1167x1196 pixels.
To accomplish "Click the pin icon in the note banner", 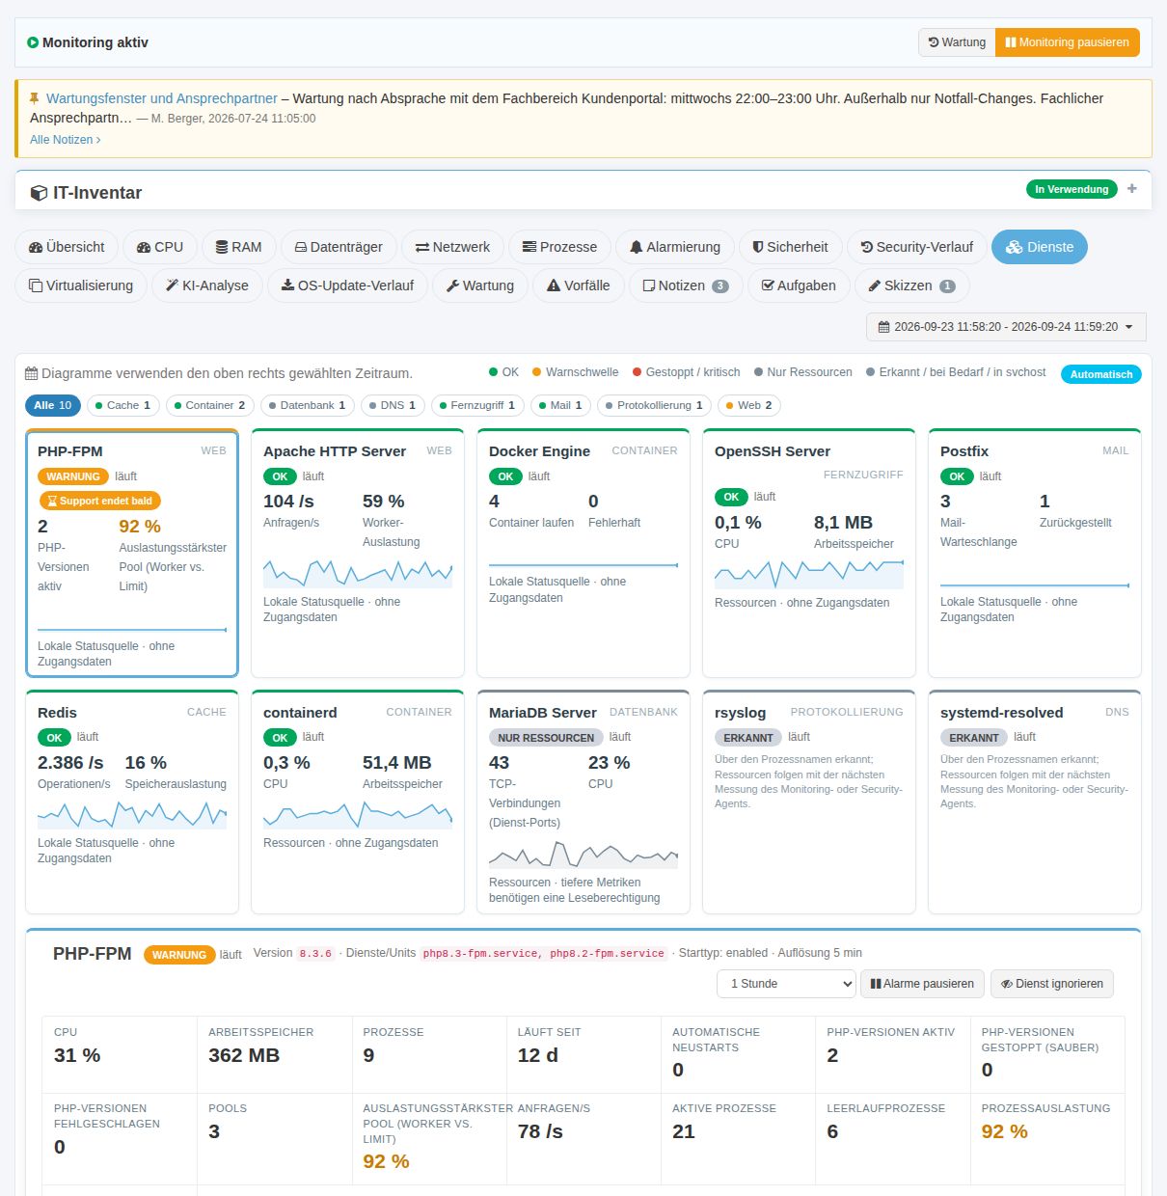I will [x=35, y=98].
